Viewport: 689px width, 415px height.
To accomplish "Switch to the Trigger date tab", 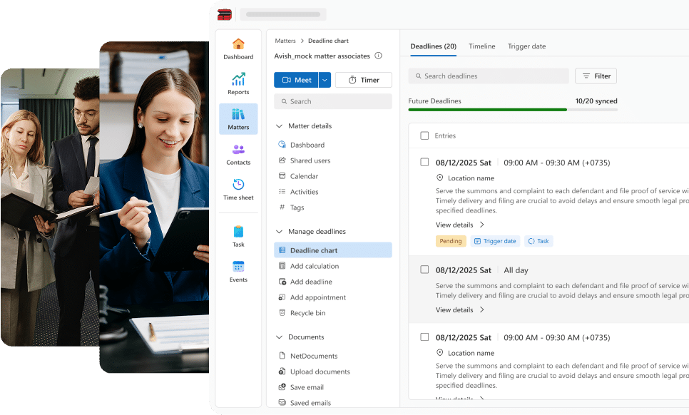I will pos(526,46).
